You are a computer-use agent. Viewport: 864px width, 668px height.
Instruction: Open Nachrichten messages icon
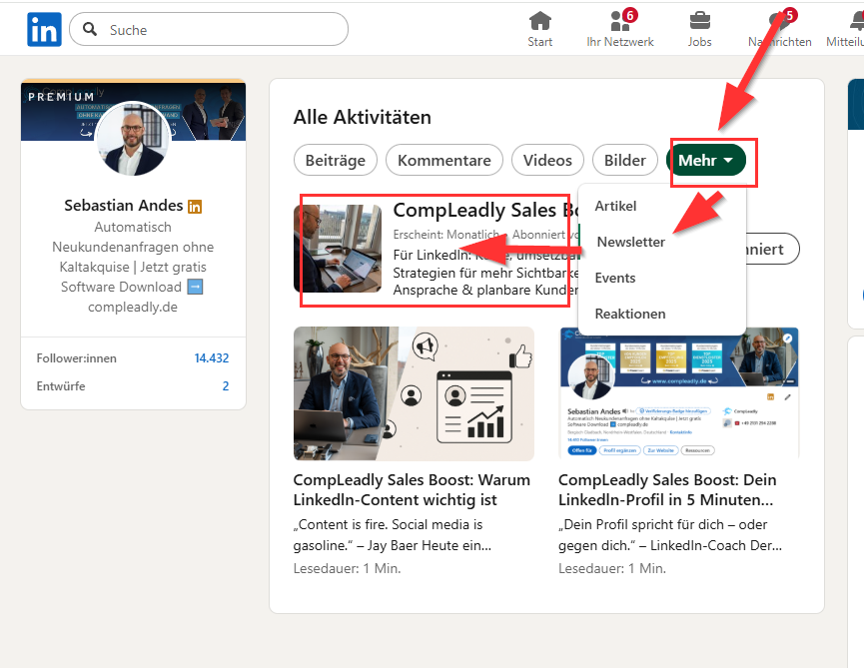pos(778,22)
